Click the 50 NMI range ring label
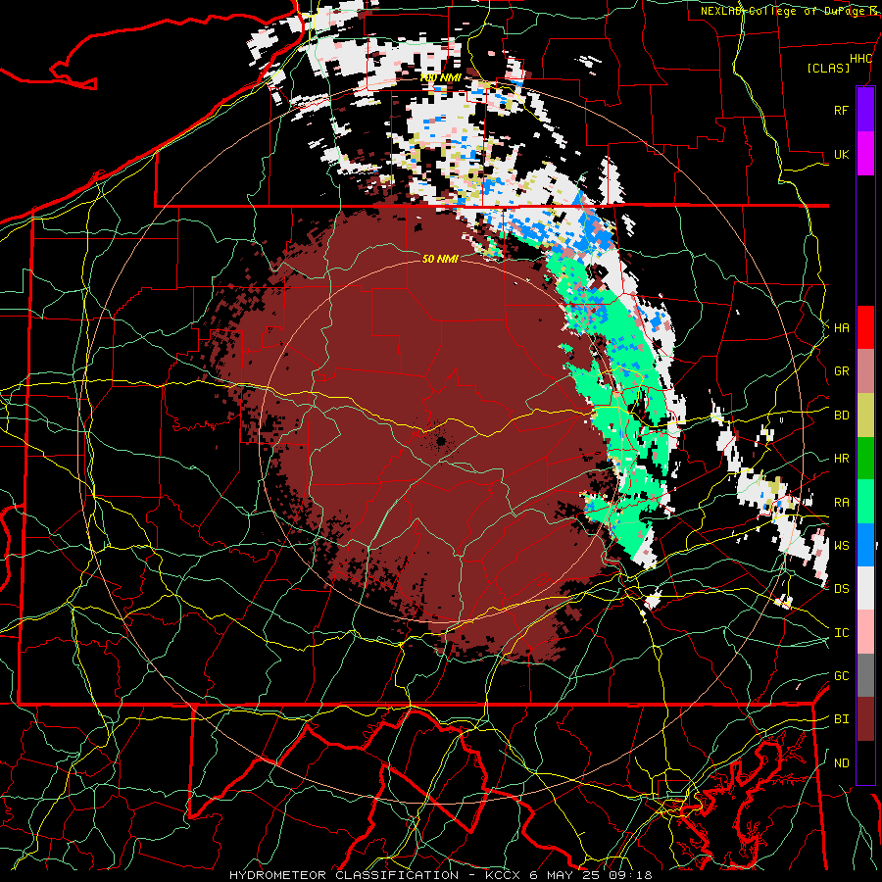Image resolution: width=882 pixels, height=882 pixels. (440, 259)
